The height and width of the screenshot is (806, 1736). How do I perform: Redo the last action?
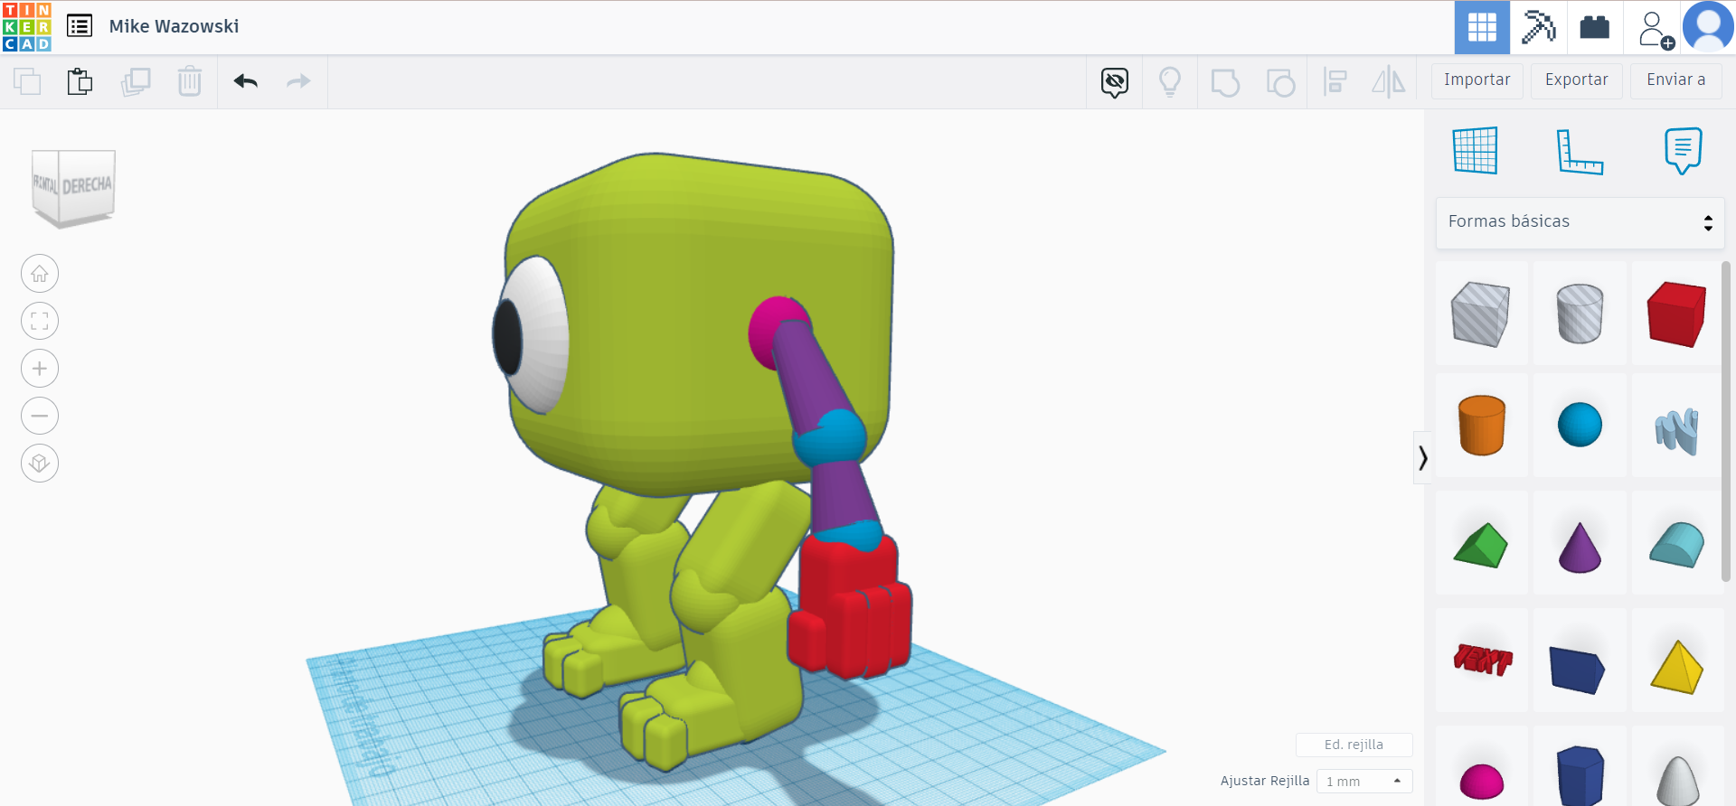298,81
